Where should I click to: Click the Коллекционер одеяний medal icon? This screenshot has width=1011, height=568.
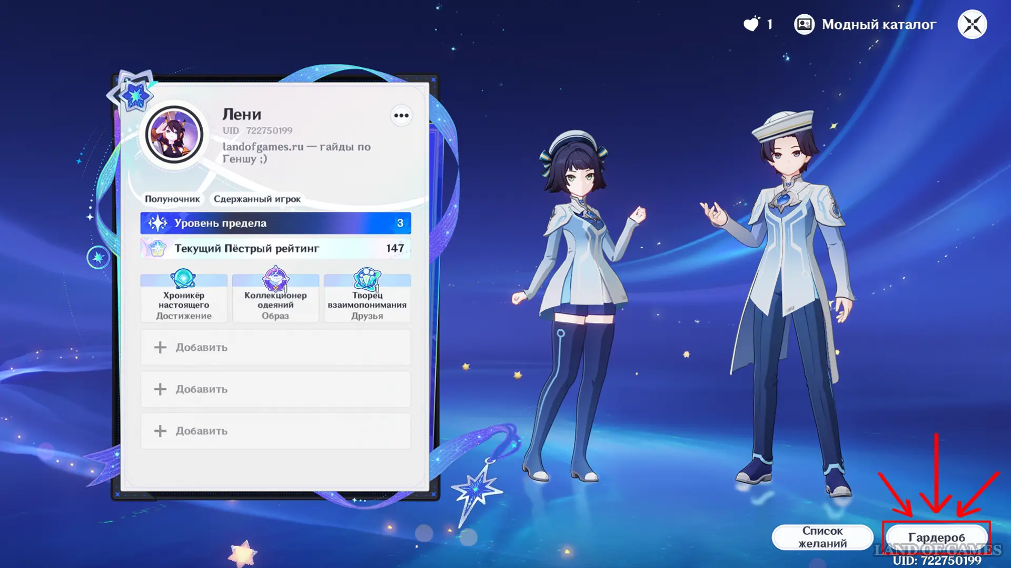coord(275,279)
